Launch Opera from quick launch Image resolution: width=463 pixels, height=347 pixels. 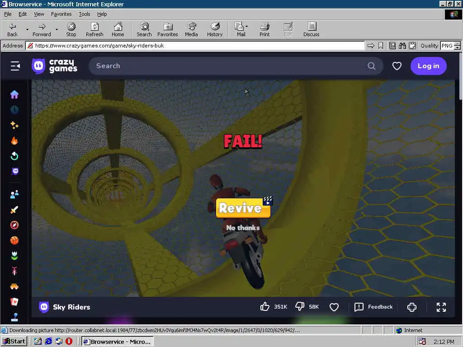69,342
